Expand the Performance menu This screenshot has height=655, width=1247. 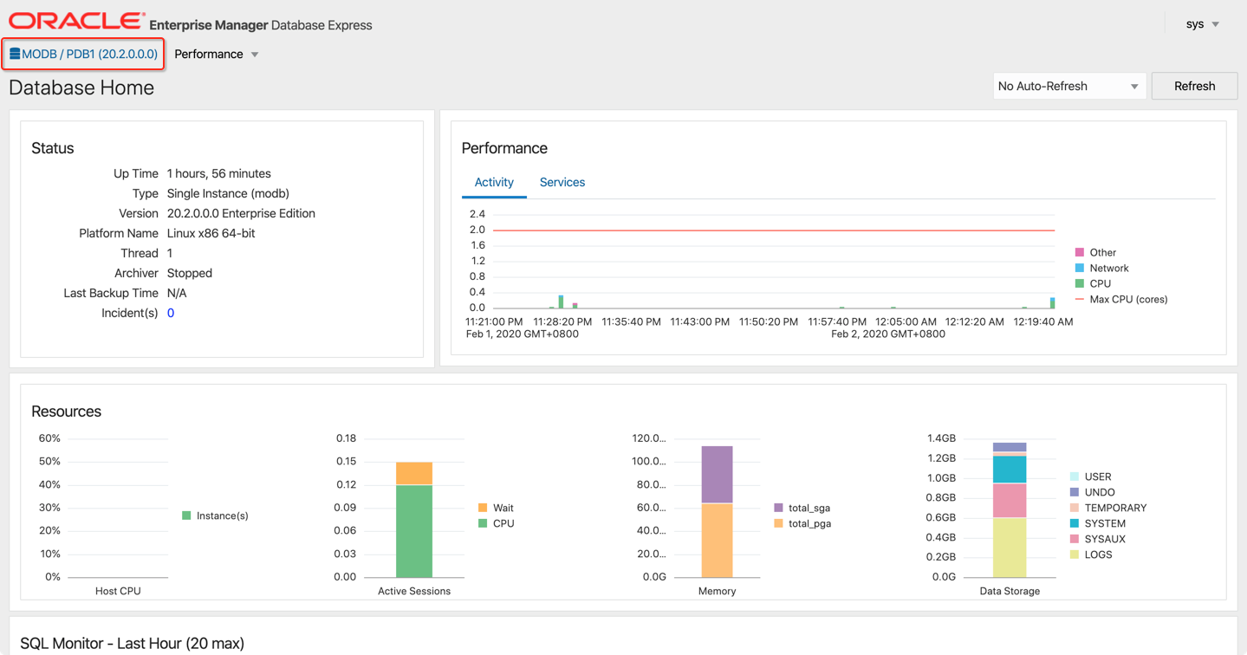216,54
